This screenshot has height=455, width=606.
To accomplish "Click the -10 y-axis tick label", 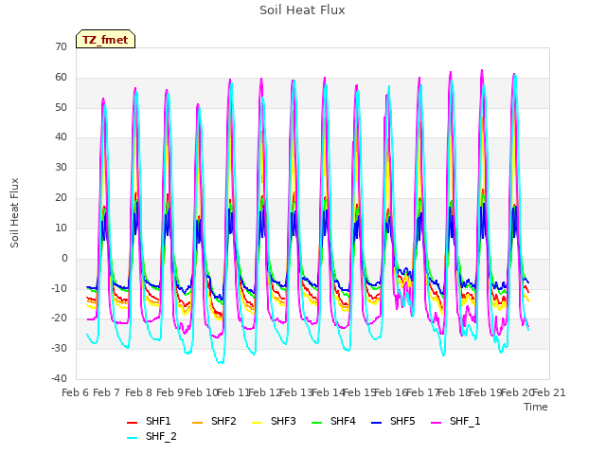I will point(59,288).
